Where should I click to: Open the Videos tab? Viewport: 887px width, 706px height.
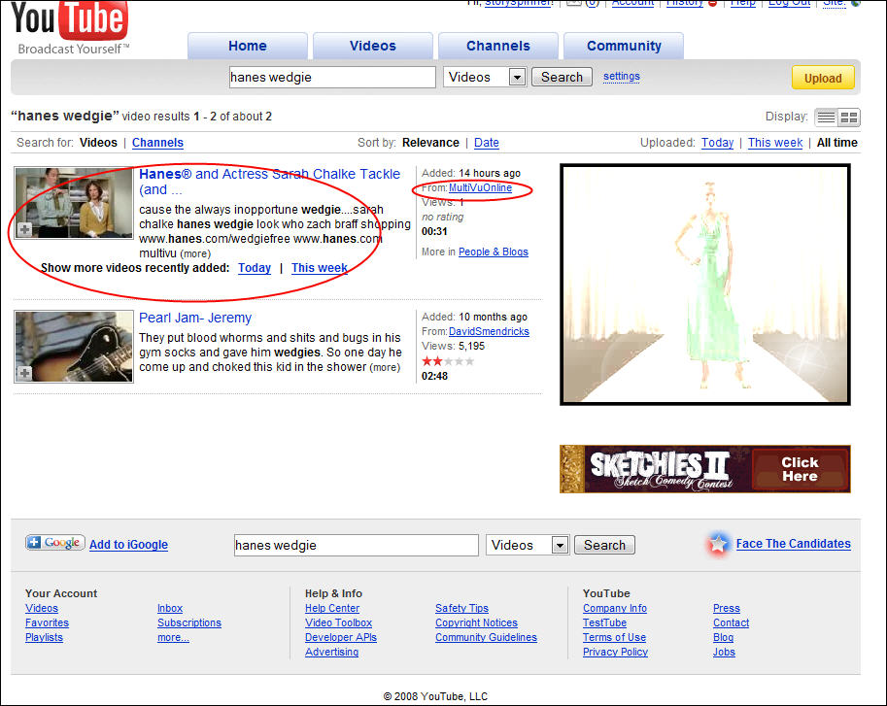(373, 46)
